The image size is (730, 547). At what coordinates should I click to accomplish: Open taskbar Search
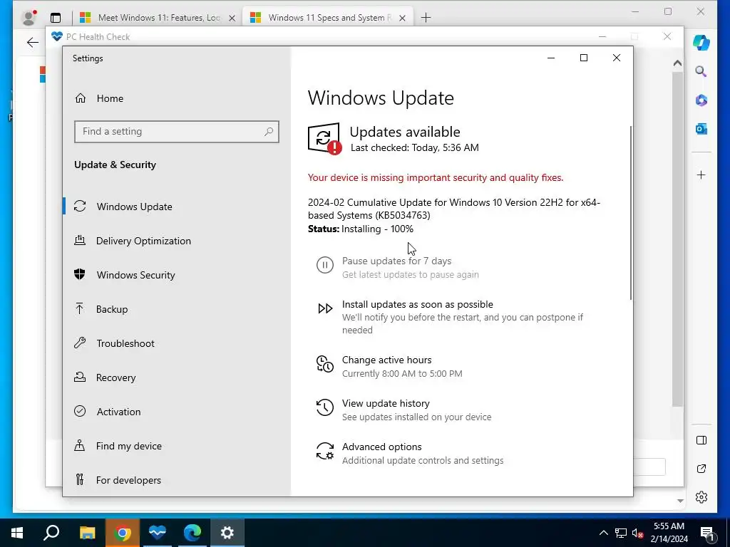pos(51,533)
